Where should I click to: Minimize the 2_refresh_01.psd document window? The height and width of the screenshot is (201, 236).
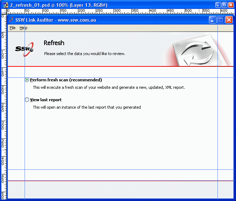(218, 5)
